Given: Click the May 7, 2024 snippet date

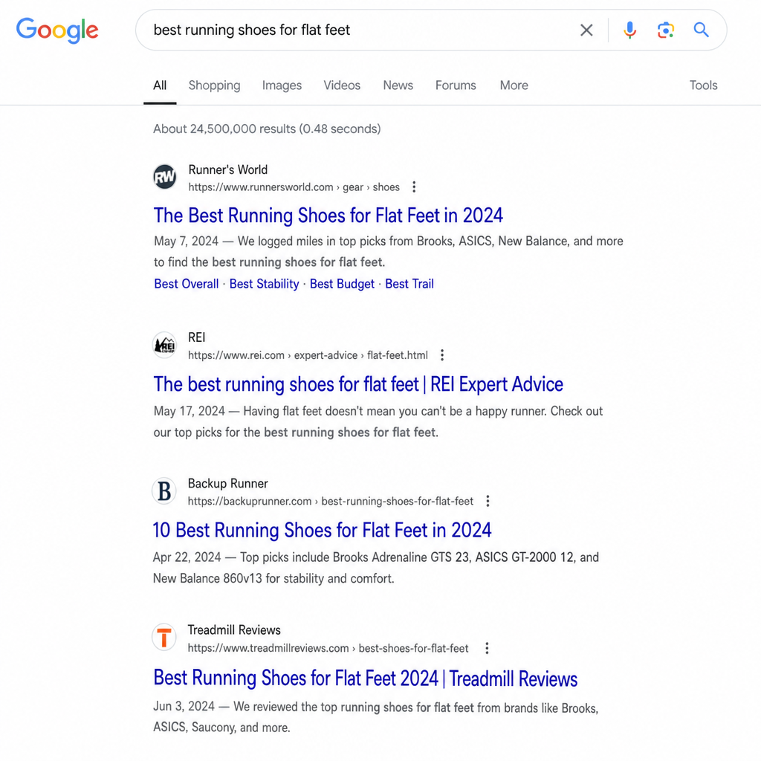Looking at the screenshot, I should (186, 242).
